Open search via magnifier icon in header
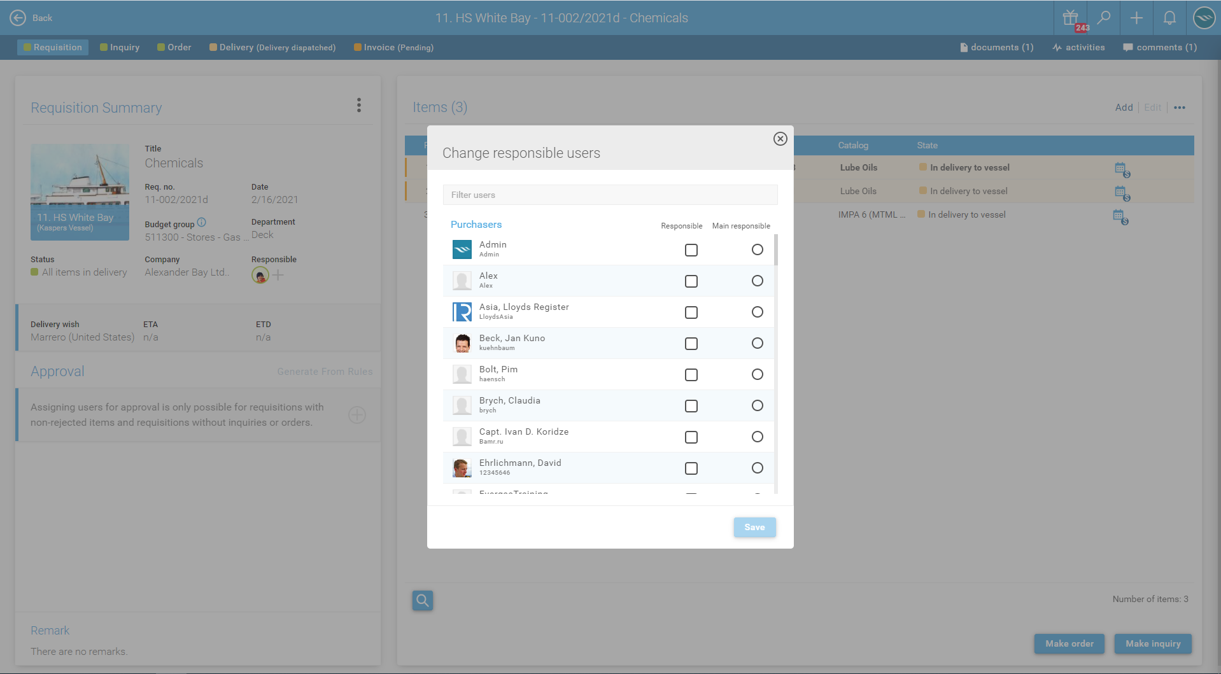 pyautogui.click(x=1104, y=18)
